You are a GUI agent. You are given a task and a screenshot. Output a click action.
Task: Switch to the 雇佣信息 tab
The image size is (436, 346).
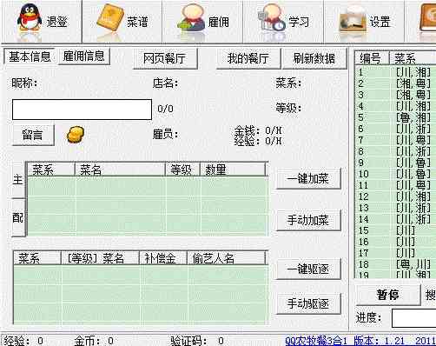pyautogui.click(x=83, y=56)
